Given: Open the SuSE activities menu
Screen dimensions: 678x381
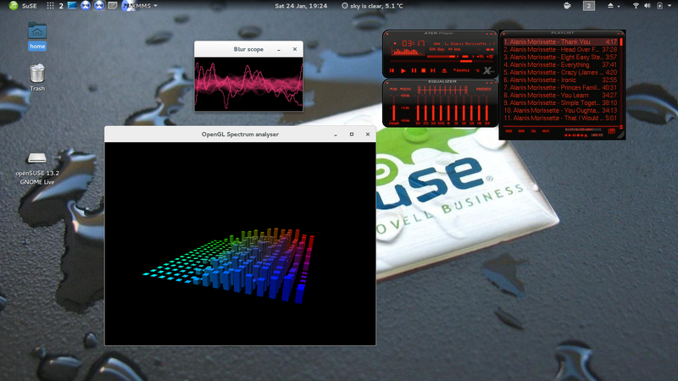Looking at the screenshot, I should [23, 6].
